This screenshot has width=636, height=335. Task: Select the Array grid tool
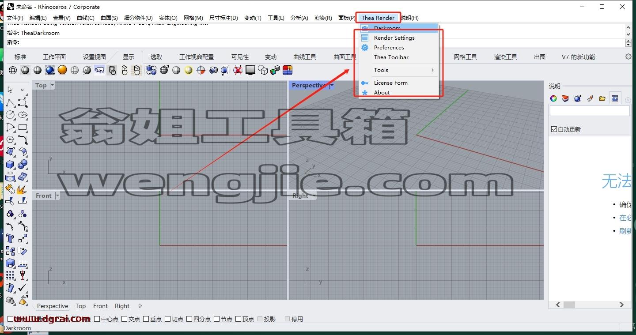10,275
